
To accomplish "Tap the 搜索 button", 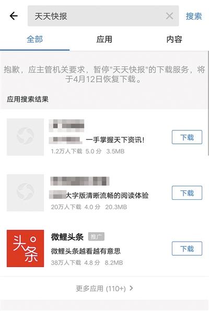I will pos(194,16).
